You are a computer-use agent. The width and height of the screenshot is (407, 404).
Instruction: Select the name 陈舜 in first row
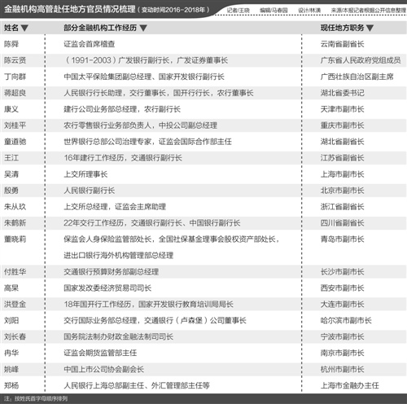pyautogui.click(x=11, y=44)
